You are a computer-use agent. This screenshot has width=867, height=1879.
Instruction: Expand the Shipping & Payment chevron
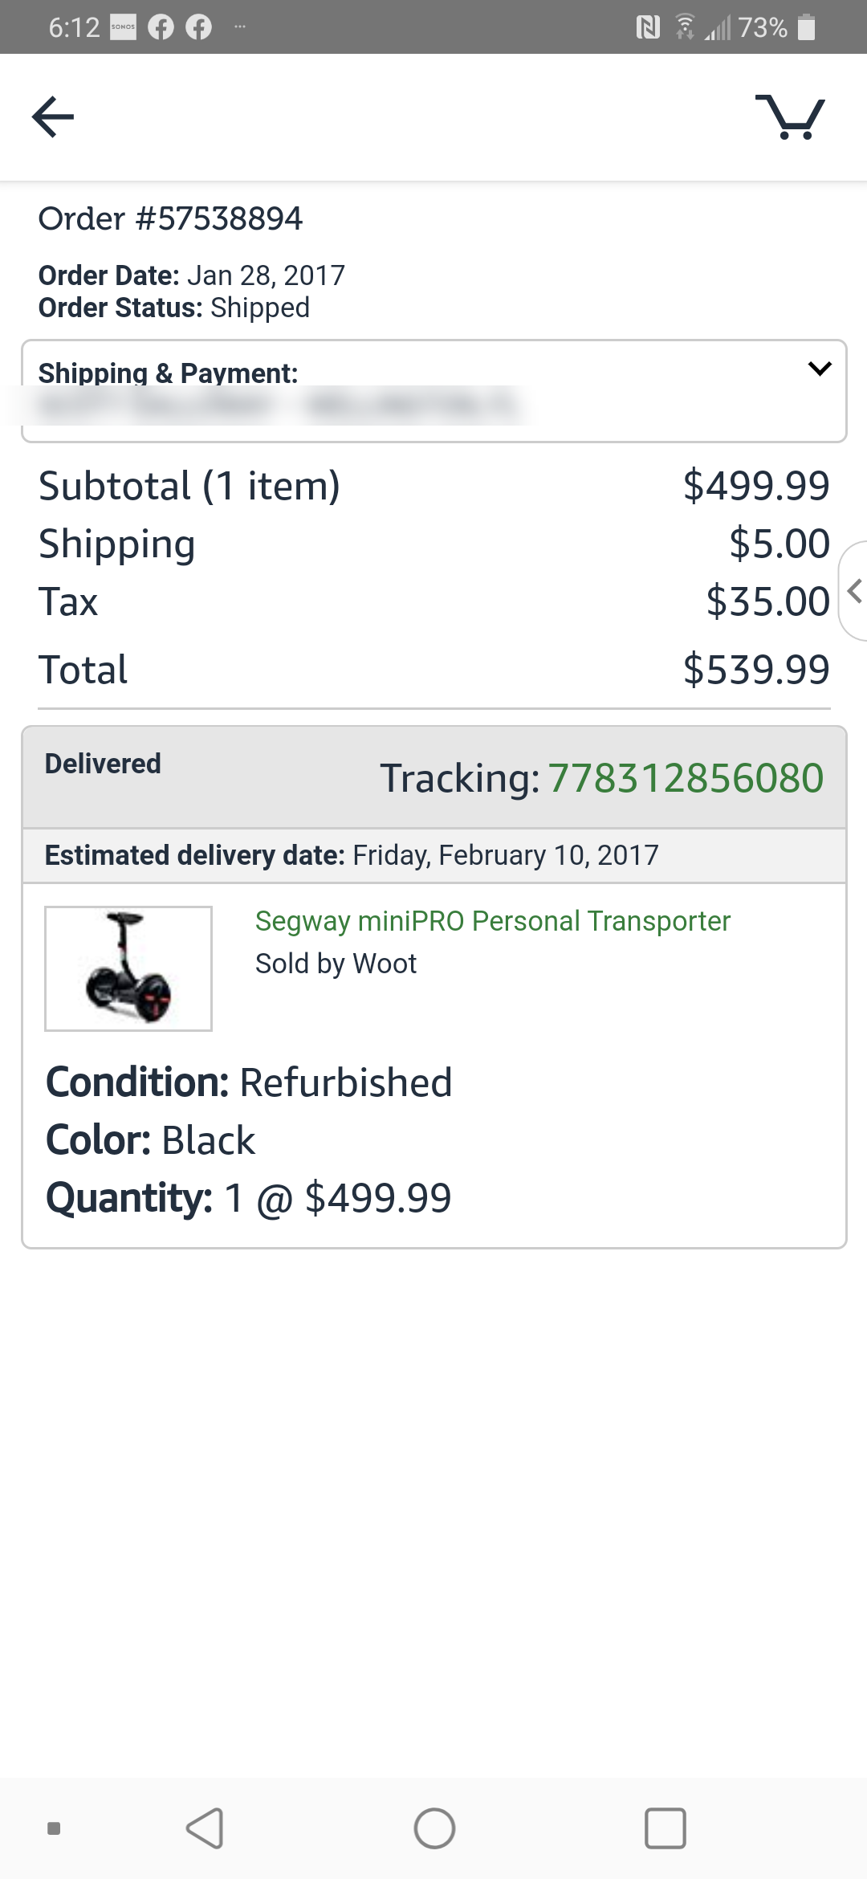[820, 369]
